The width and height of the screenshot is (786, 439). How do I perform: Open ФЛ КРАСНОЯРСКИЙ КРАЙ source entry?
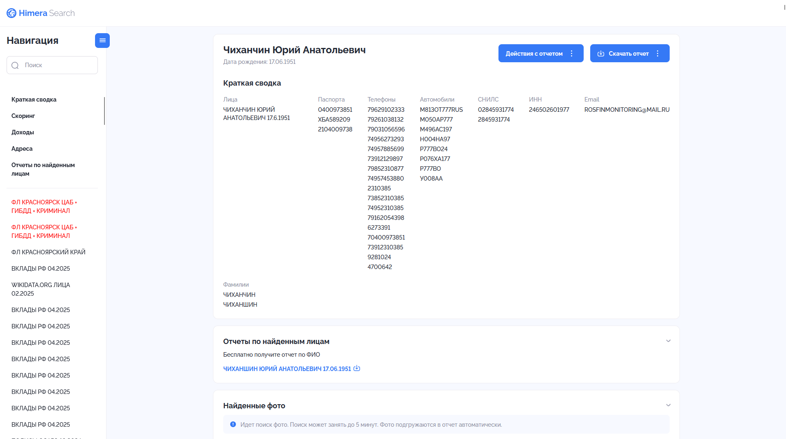point(48,252)
